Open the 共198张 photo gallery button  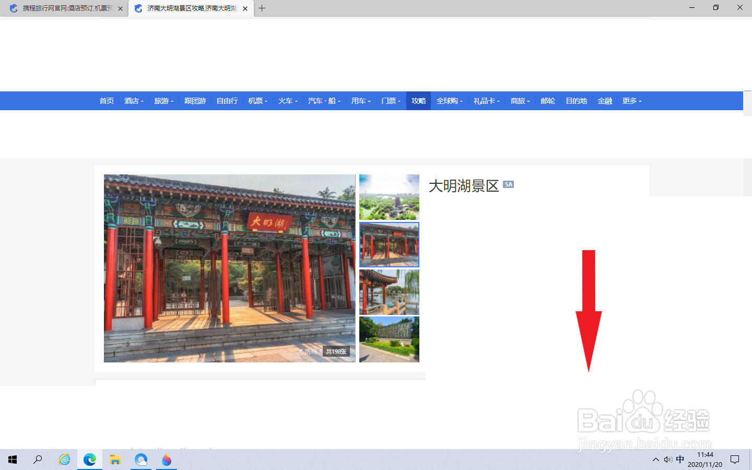point(336,352)
